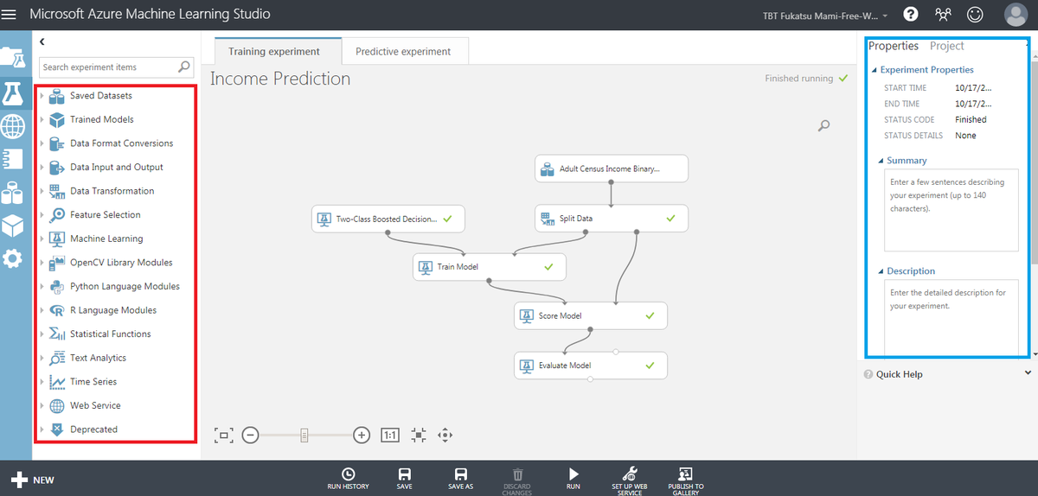The height and width of the screenshot is (496, 1038).
Task: Open the Projects sidebar icon
Action: pyautogui.click(x=13, y=56)
